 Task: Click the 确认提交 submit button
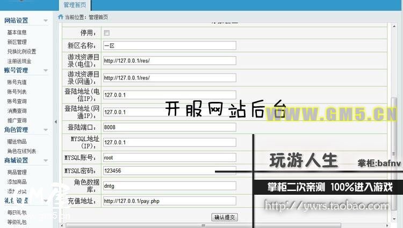point(225,217)
